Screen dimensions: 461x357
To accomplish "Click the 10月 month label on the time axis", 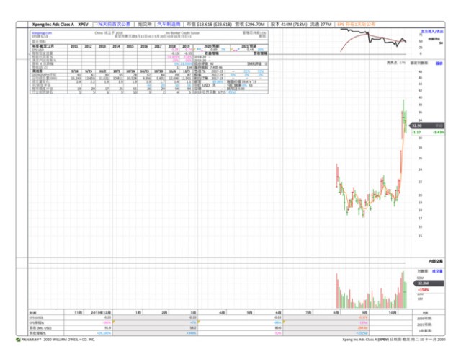I will pos(393,312).
